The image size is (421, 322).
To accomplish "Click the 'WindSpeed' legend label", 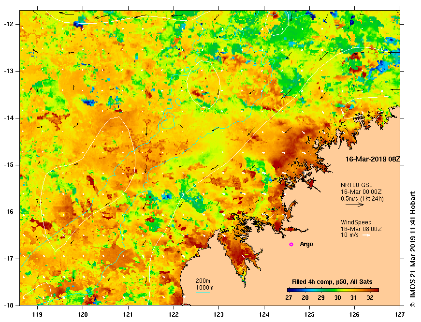I will point(356,222).
